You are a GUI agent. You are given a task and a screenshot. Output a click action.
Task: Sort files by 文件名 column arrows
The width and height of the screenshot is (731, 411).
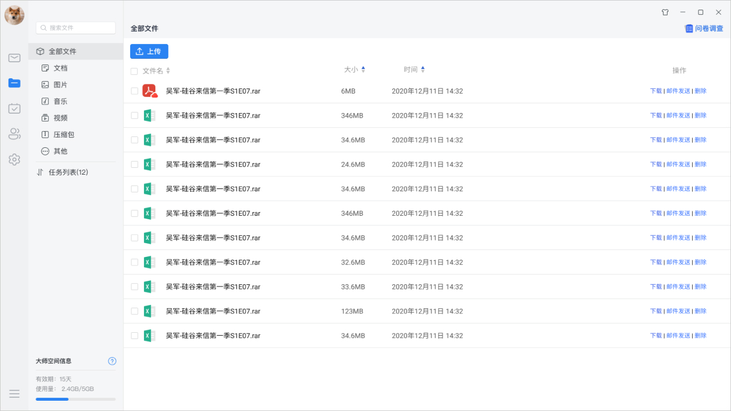tap(168, 71)
